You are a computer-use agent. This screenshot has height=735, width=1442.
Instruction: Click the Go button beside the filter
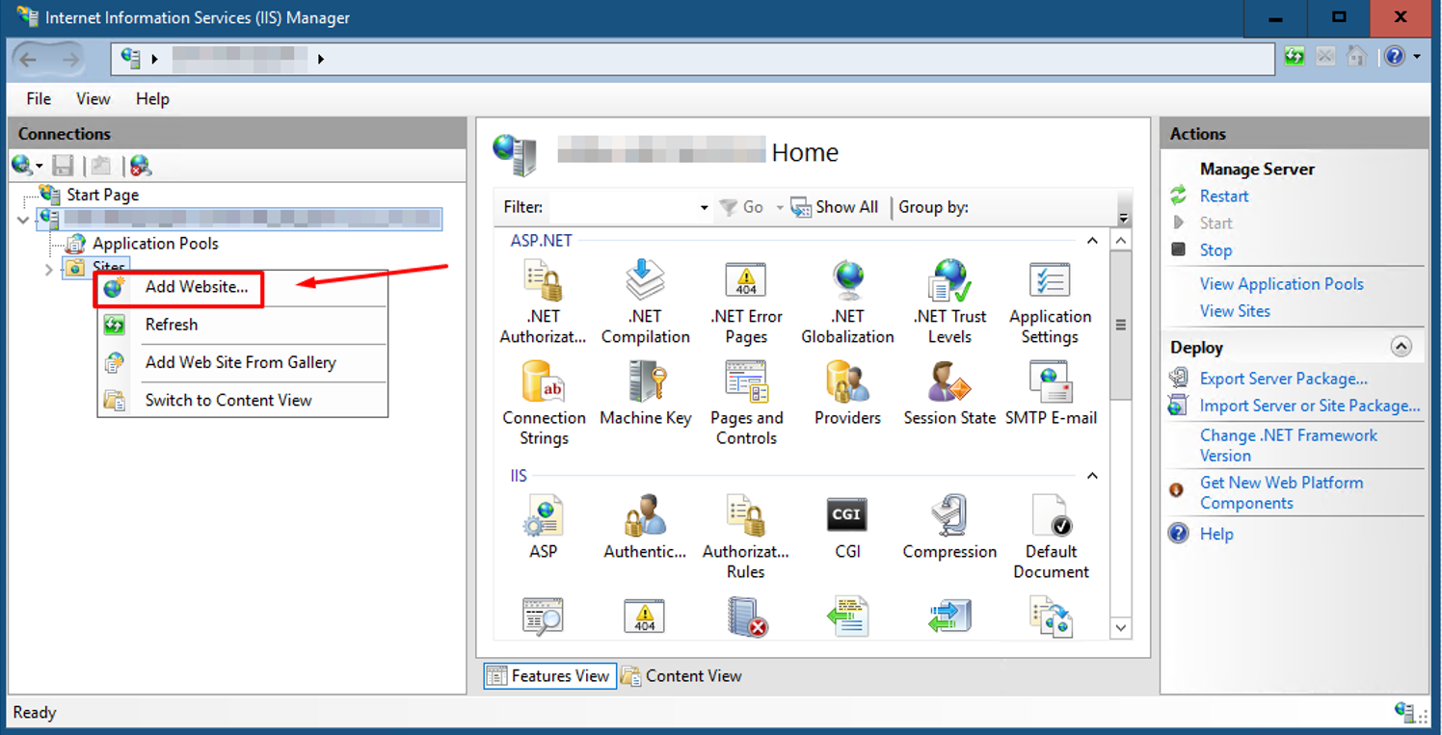point(742,207)
